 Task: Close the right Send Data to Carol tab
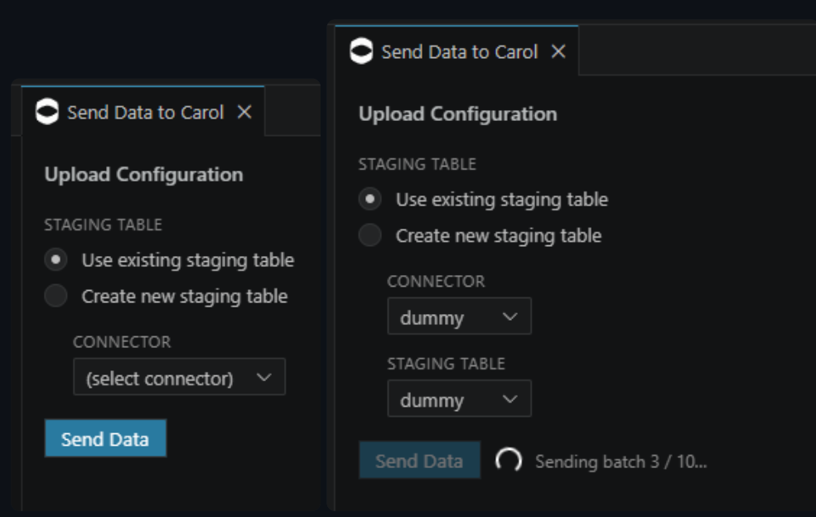[x=558, y=51]
